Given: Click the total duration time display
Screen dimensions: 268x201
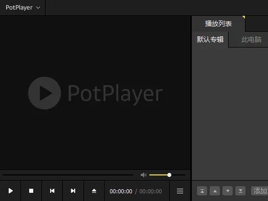Looking at the screenshot, I should (x=150, y=191).
